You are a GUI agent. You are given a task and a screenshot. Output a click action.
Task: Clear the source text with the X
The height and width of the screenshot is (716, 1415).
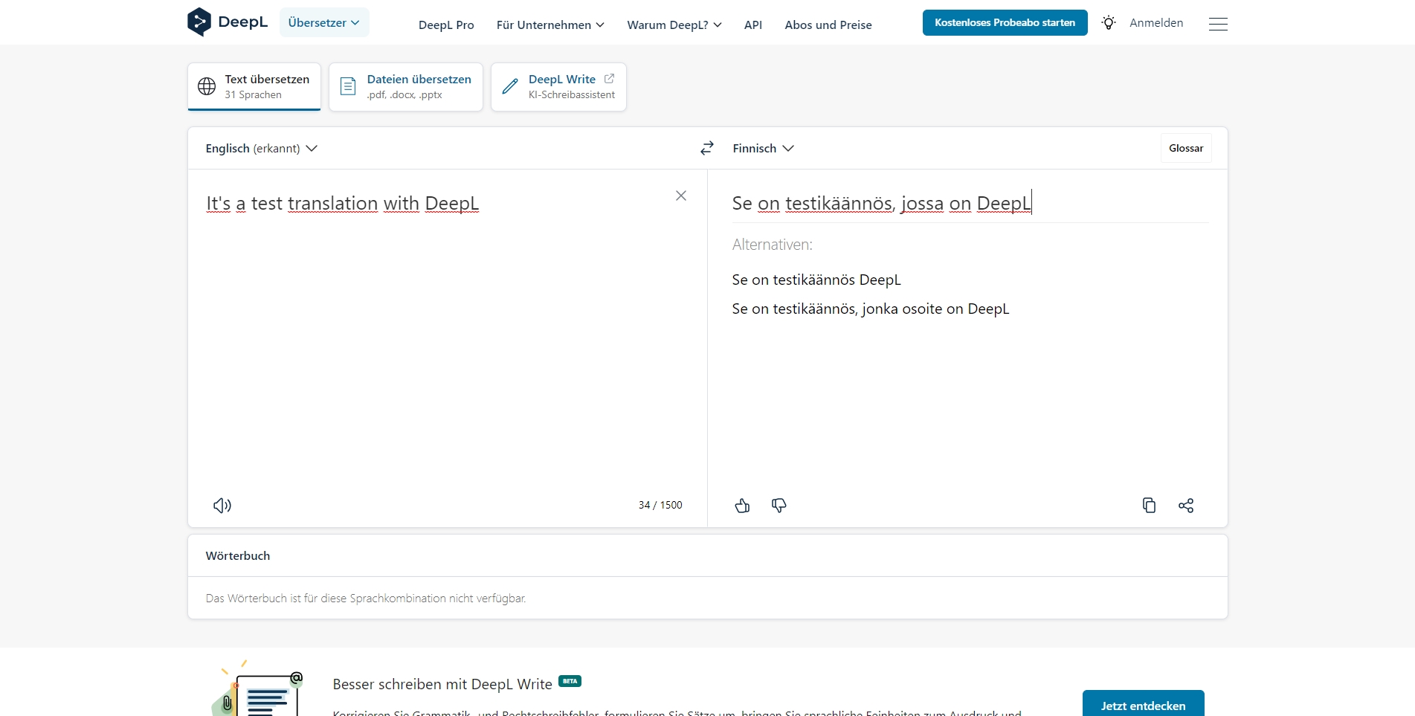pyautogui.click(x=681, y=196)
